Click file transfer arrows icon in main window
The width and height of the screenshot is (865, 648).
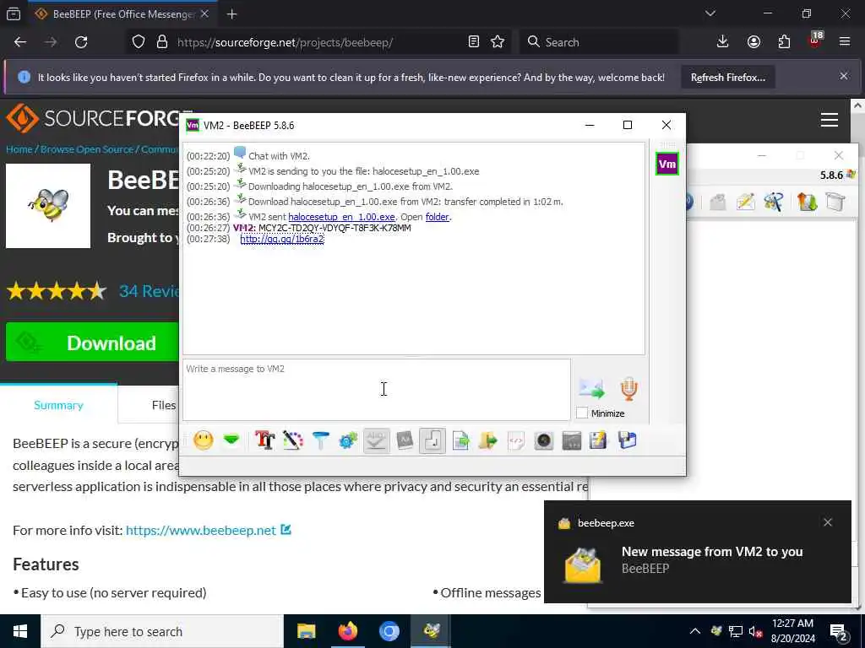pos(807,202)
